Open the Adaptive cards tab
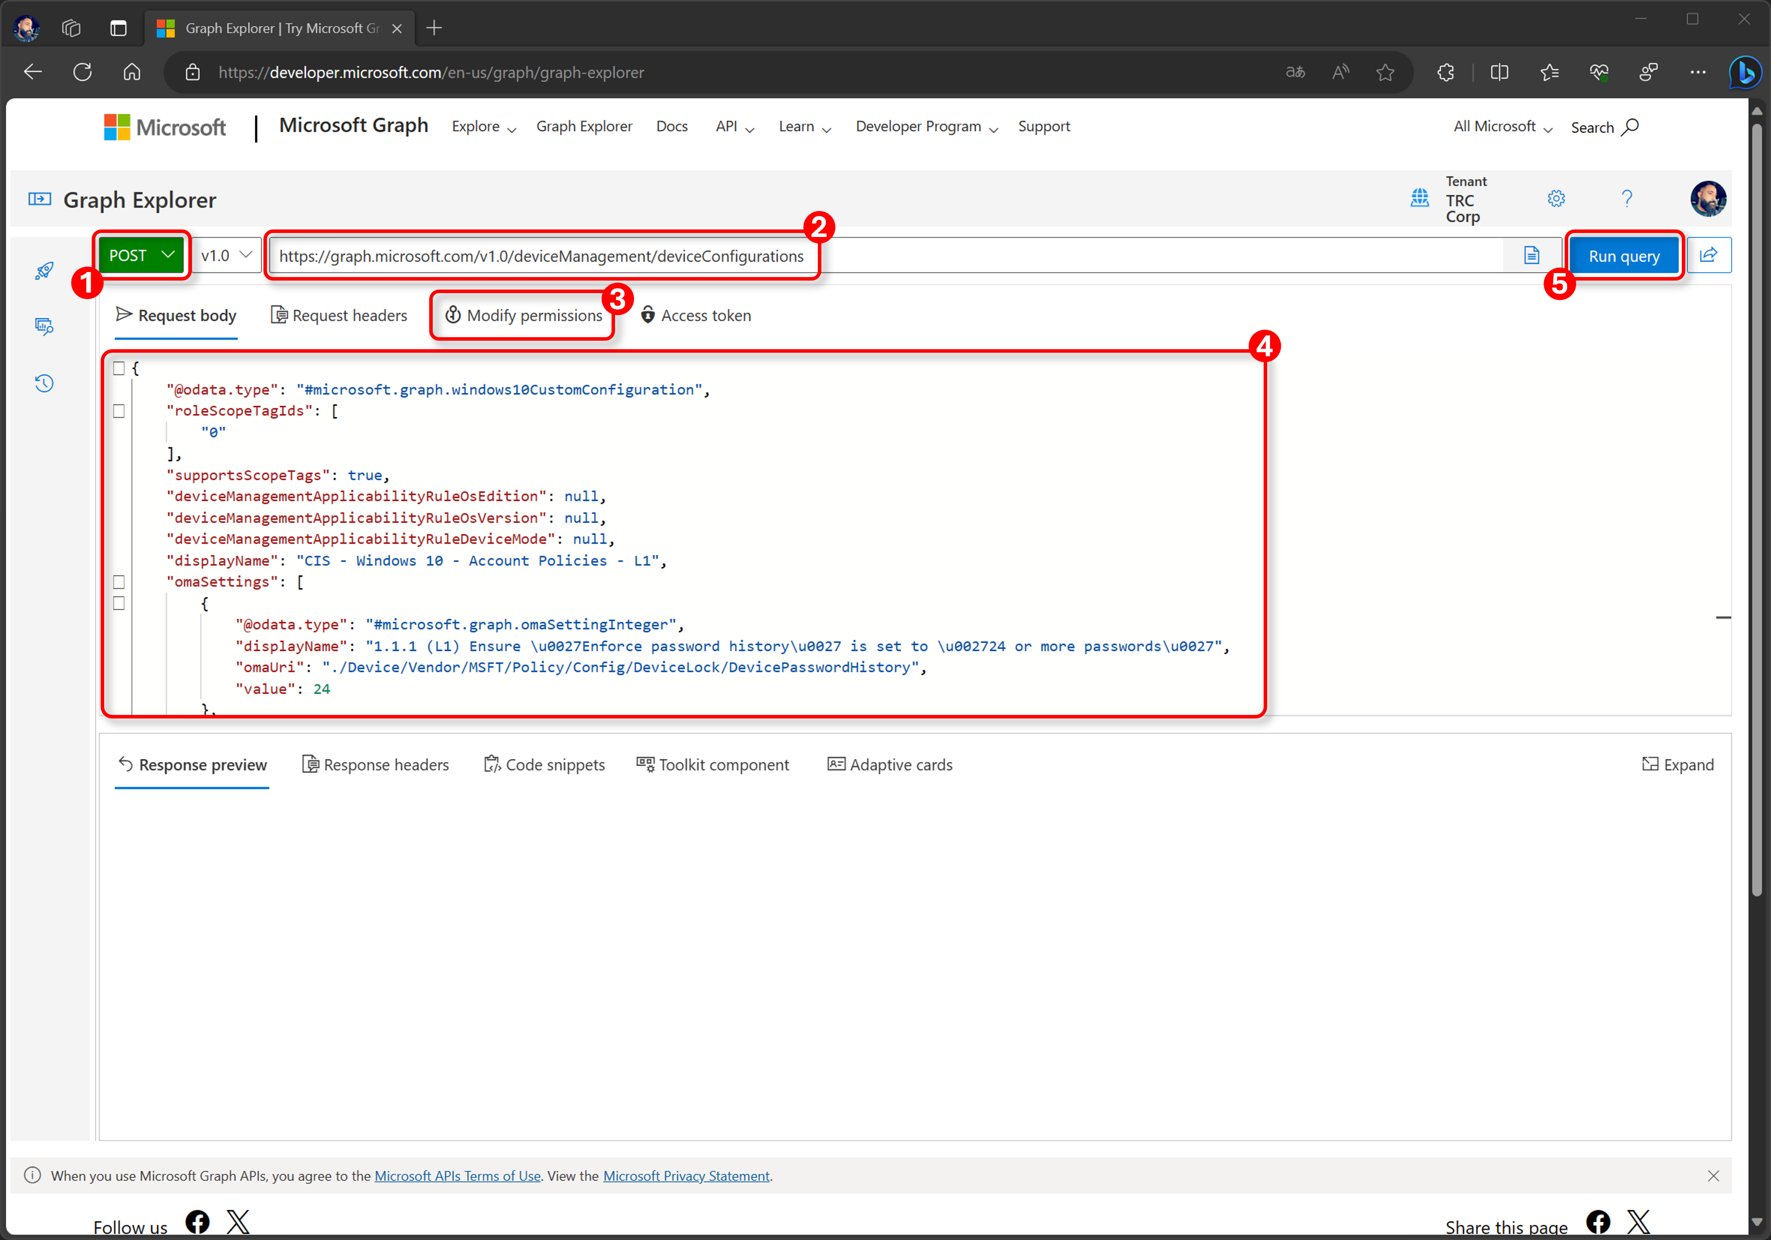This screenshot has width=1771, height=1240. tap(890, 764)
